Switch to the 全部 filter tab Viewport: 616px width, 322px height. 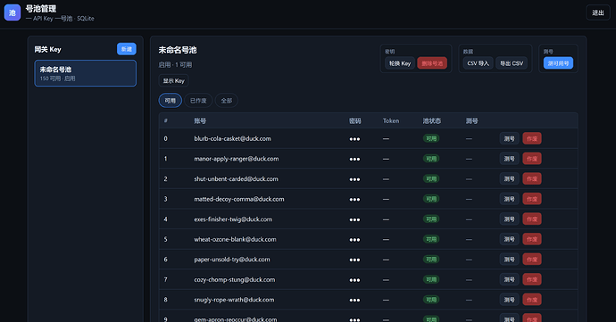pos(227,101)
